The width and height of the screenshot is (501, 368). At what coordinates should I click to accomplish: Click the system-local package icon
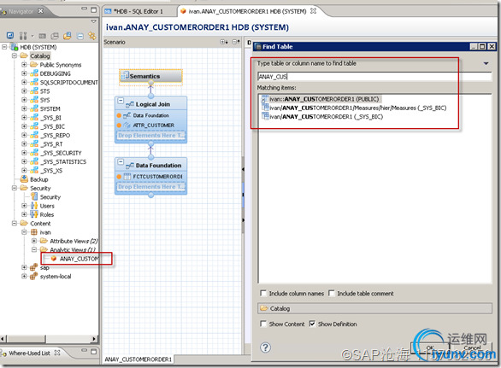(x=34, y=276)
